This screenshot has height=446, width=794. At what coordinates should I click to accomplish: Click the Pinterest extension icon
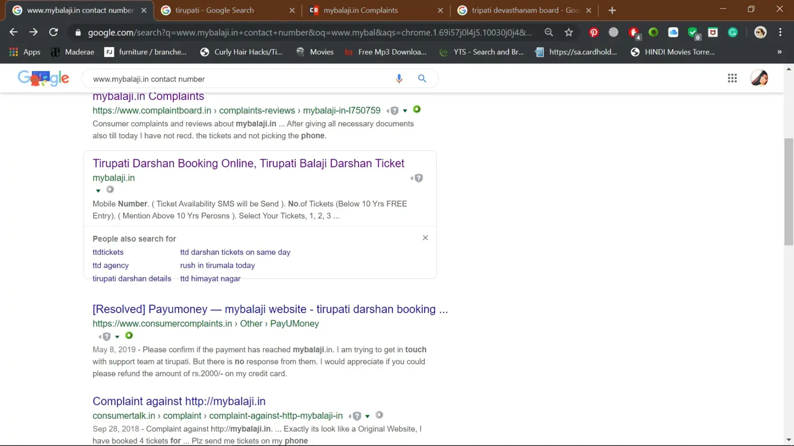[593, 33]
